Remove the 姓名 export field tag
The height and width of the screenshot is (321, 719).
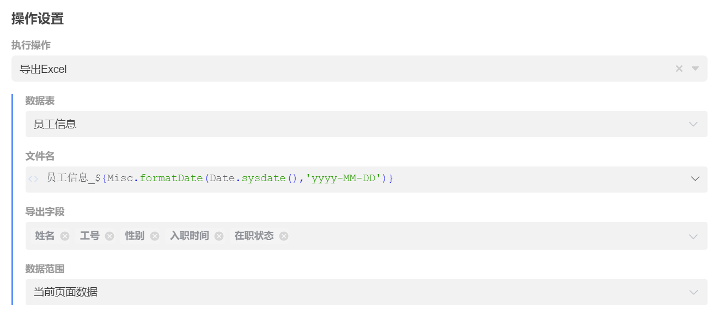click(65, 236)
